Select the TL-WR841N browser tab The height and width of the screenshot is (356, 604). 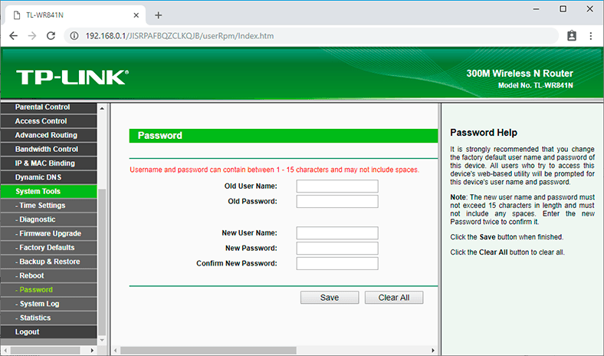[x=75, y=15]
